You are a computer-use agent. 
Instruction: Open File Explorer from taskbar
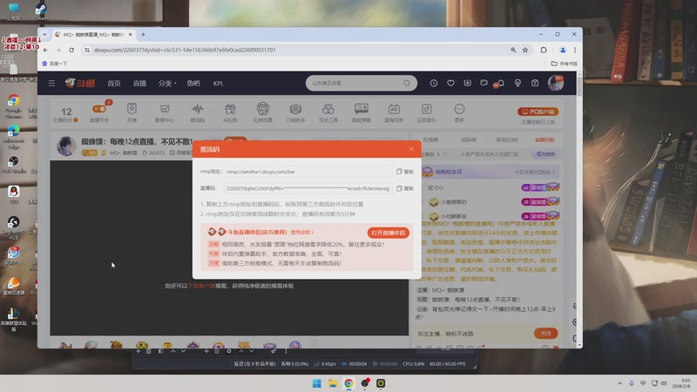pyautogui.click(x=333, y=383)
